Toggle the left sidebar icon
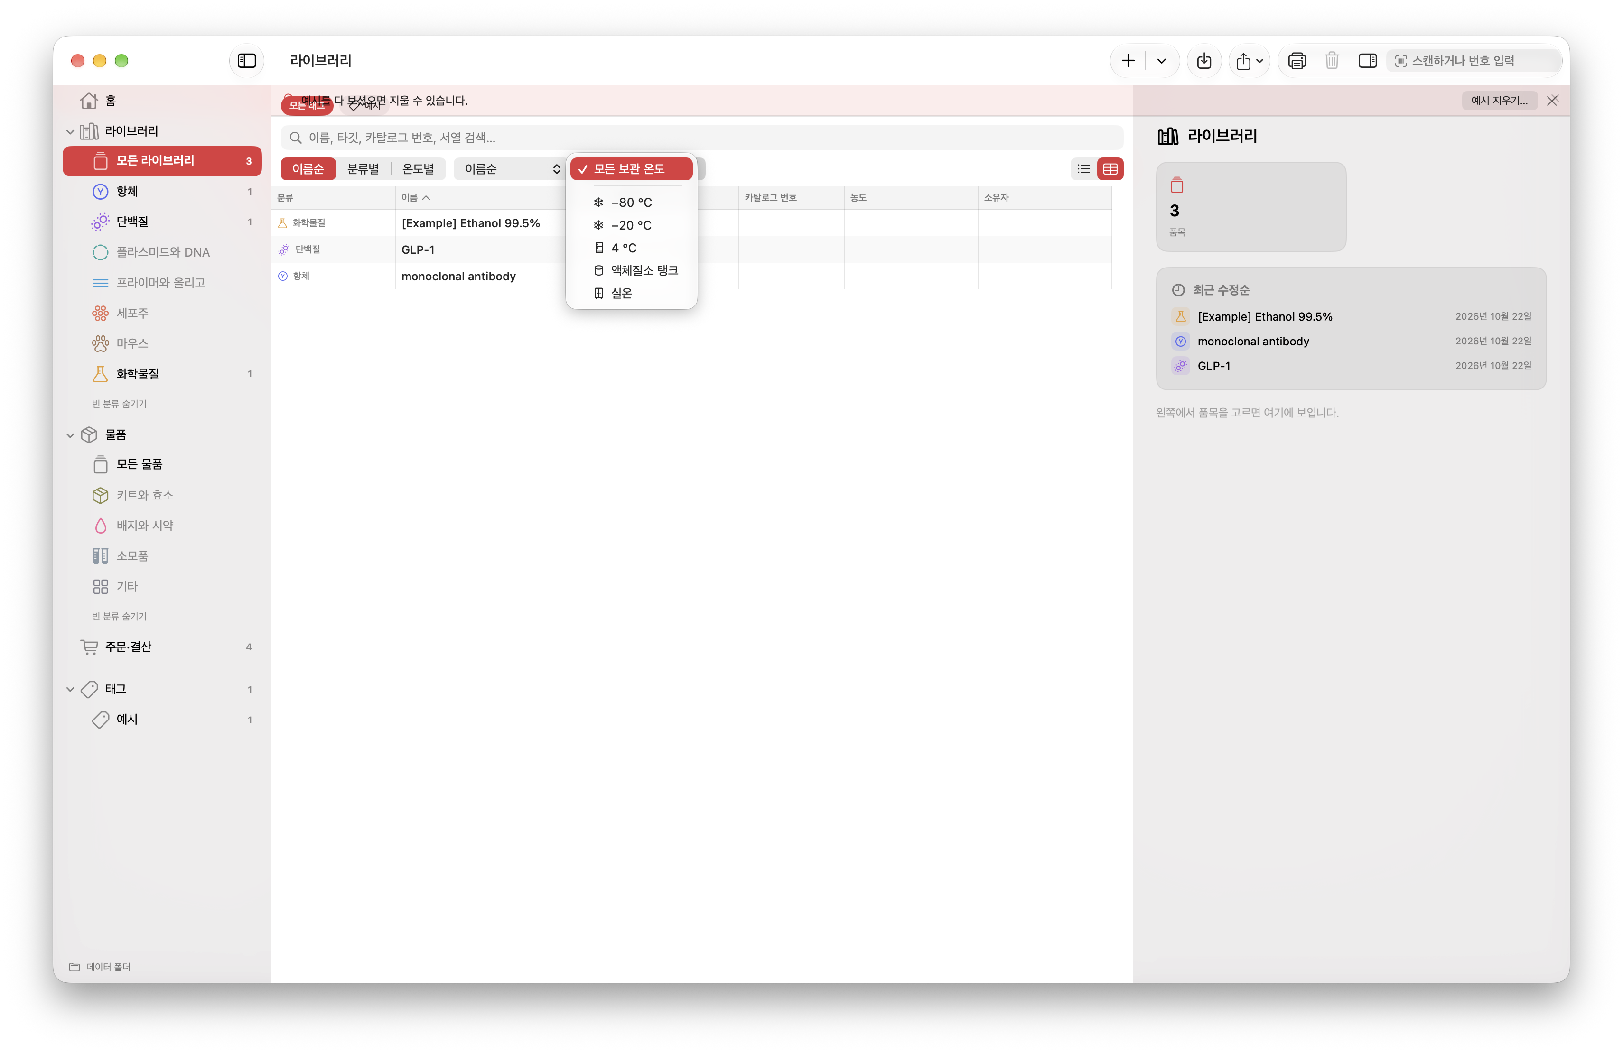Image resolution: width=1623 pixels, height=1053 pixels. pyautogui.click(x=246, y=61)
